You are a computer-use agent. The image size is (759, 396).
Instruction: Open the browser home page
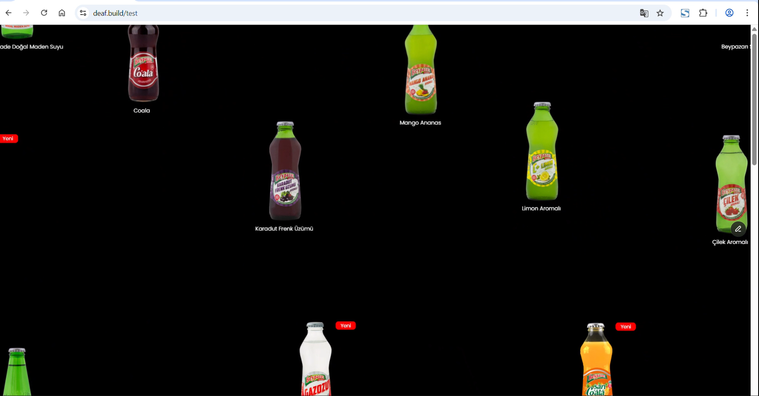pos(62,13)
